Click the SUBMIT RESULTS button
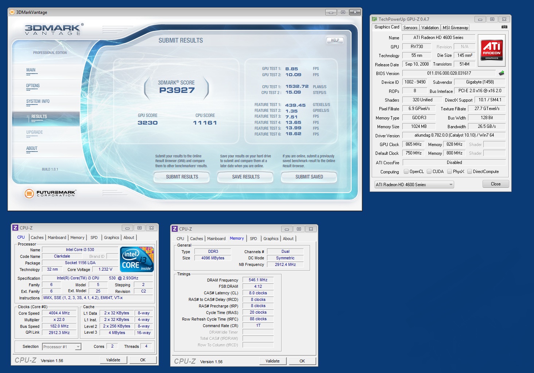 point(182,177)
